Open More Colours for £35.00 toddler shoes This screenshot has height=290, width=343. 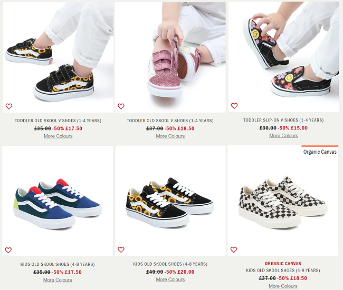pyautogui.click(x=58, y=136)
